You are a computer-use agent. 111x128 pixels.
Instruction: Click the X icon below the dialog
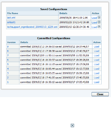click(72, 126)
